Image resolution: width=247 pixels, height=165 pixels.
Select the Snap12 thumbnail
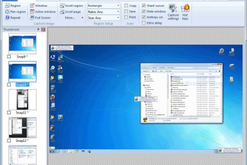pyautogui.click(x=22, y=127)
